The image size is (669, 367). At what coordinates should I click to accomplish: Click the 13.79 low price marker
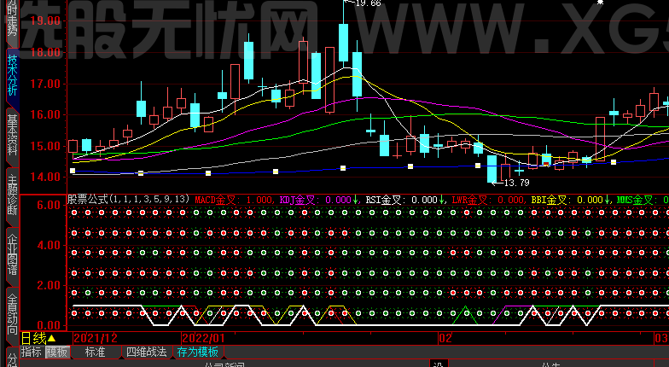(517, 183)
